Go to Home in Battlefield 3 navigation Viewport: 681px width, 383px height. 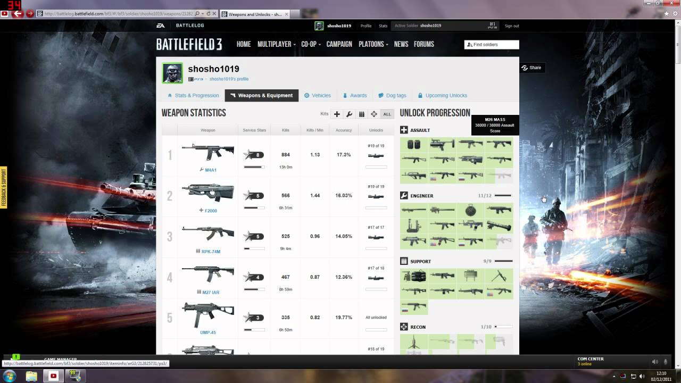coord(244,44)
